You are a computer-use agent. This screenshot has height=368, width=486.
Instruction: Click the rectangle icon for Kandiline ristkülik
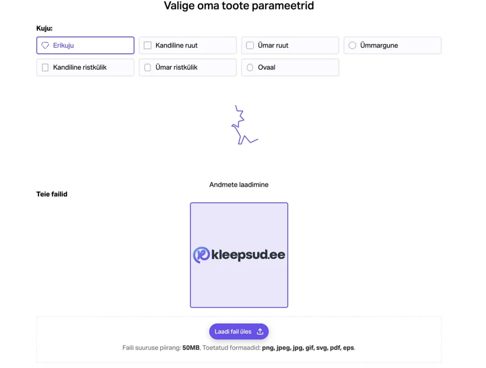pos(45,67)
